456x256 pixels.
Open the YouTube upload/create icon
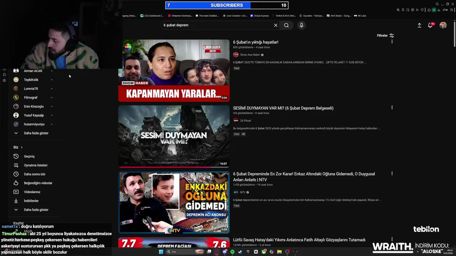[x=419, y=25]
